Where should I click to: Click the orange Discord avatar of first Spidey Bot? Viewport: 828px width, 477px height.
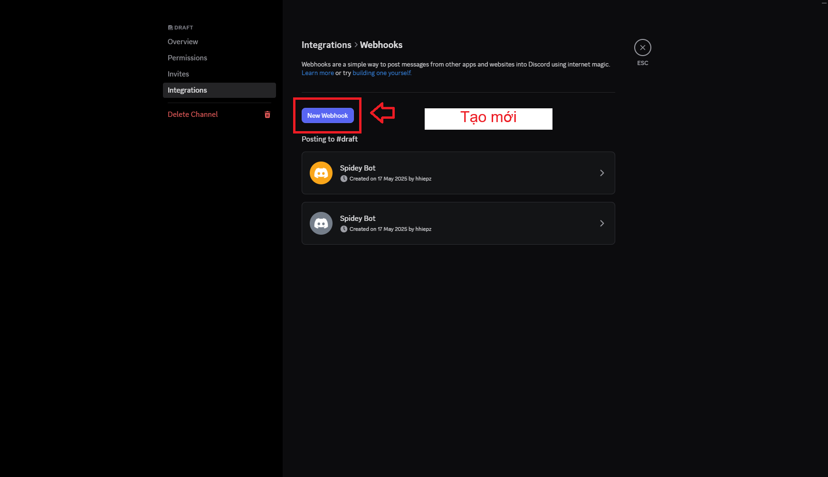point(321,173)
